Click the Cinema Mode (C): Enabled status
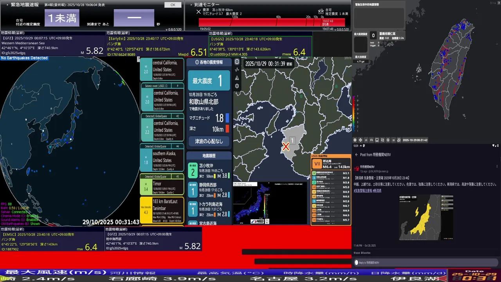The width and height of the screenshot is (501, 282). (20, 216)
